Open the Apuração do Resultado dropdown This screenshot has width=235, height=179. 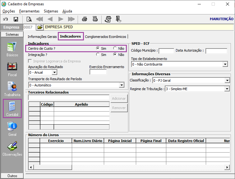coord(55,72)
